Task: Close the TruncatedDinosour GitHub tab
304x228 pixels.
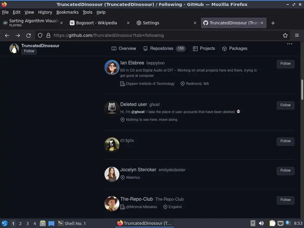Action: pos(262,23)
